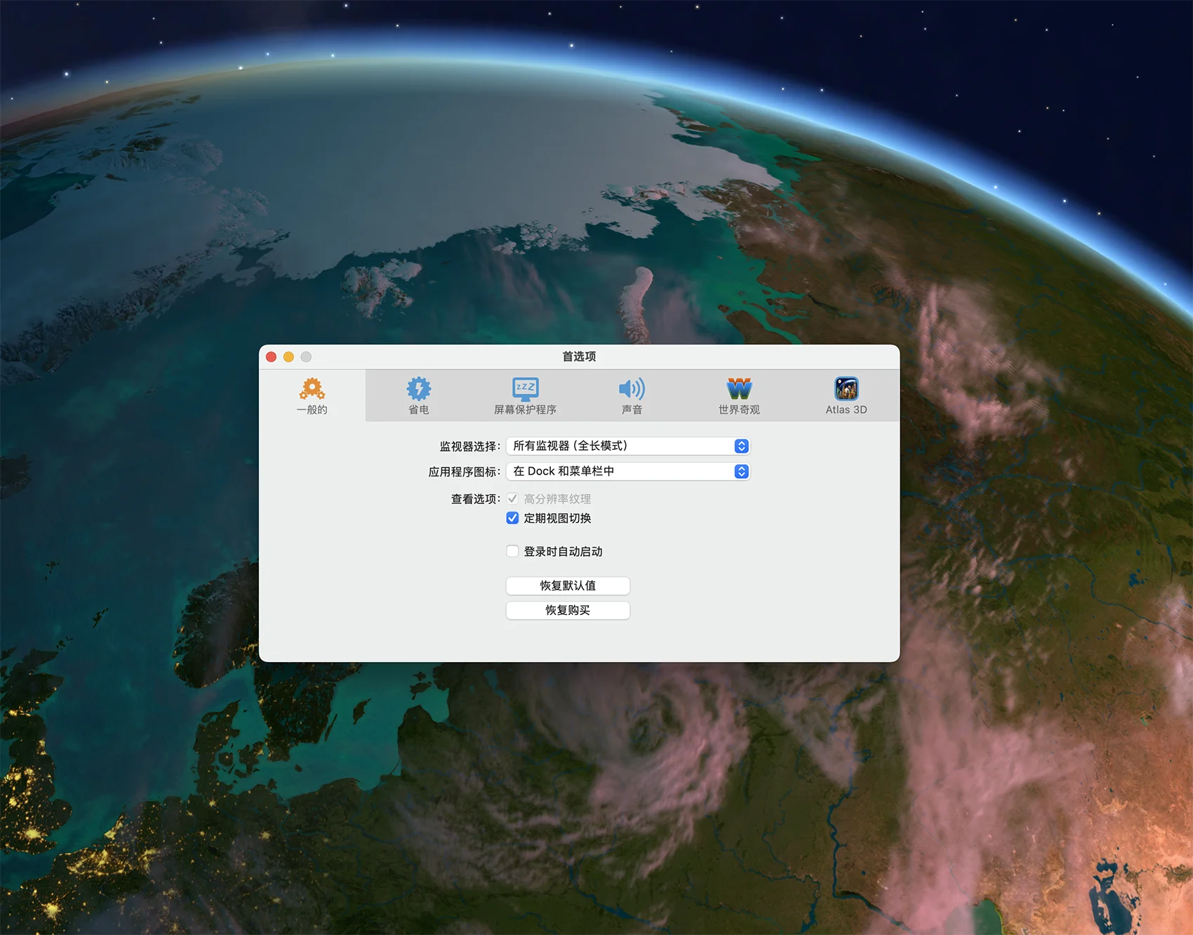
Task: Switch to the 省电 power saving tab
Action: pos(419,396)
